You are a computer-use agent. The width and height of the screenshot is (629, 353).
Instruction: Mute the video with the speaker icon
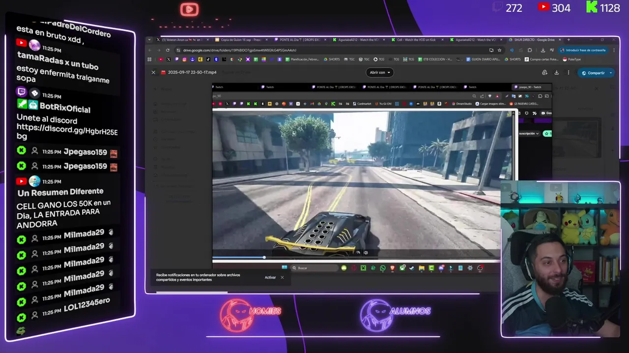pyautogui.click(x=365, y=252)
